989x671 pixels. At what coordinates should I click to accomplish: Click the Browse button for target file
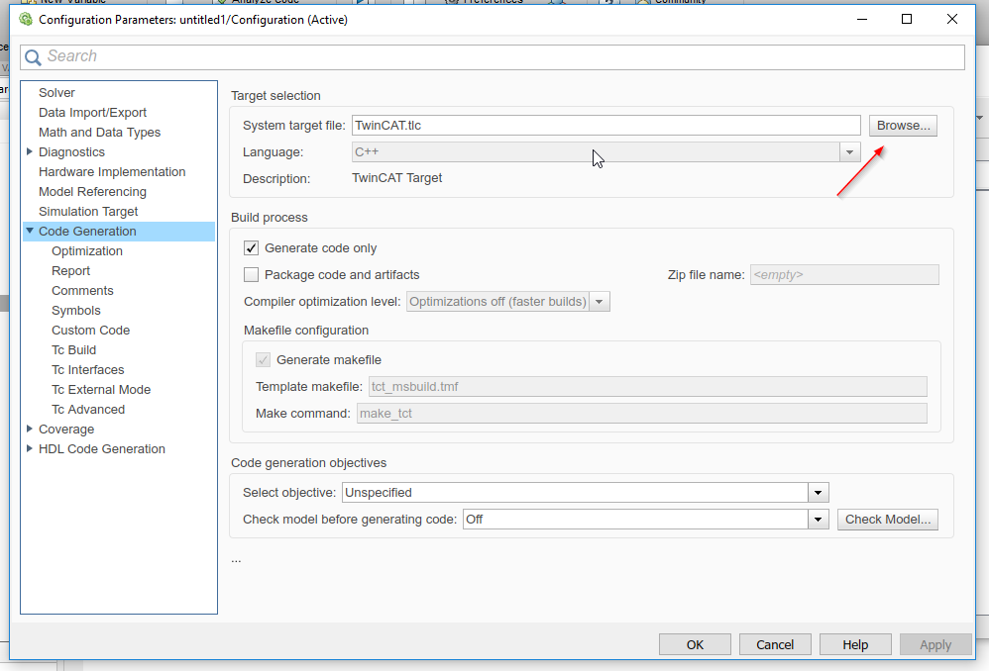click(903, 126)
